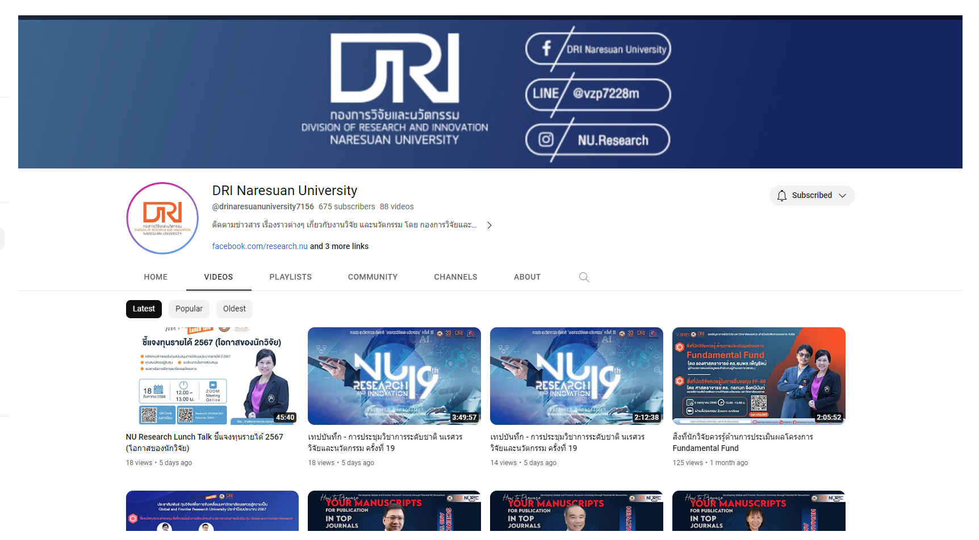Screen dimensions: 979x540
Task: Show the 3 more links
Action: coord(339,246)
